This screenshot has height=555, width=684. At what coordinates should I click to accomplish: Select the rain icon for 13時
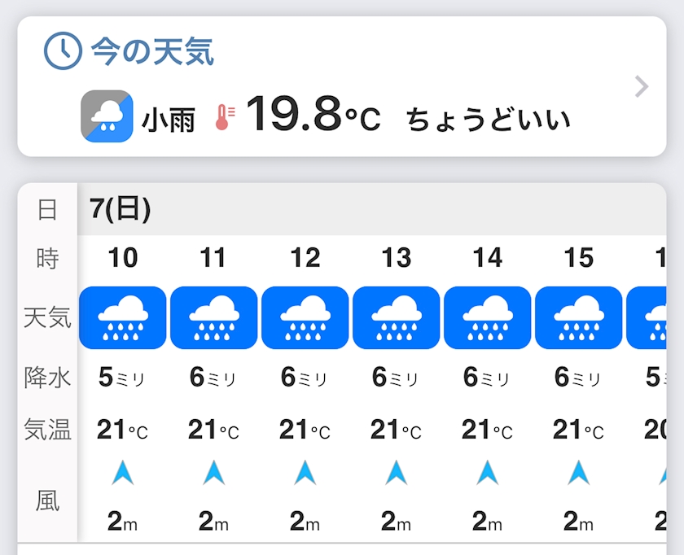(x=397, y=317)
